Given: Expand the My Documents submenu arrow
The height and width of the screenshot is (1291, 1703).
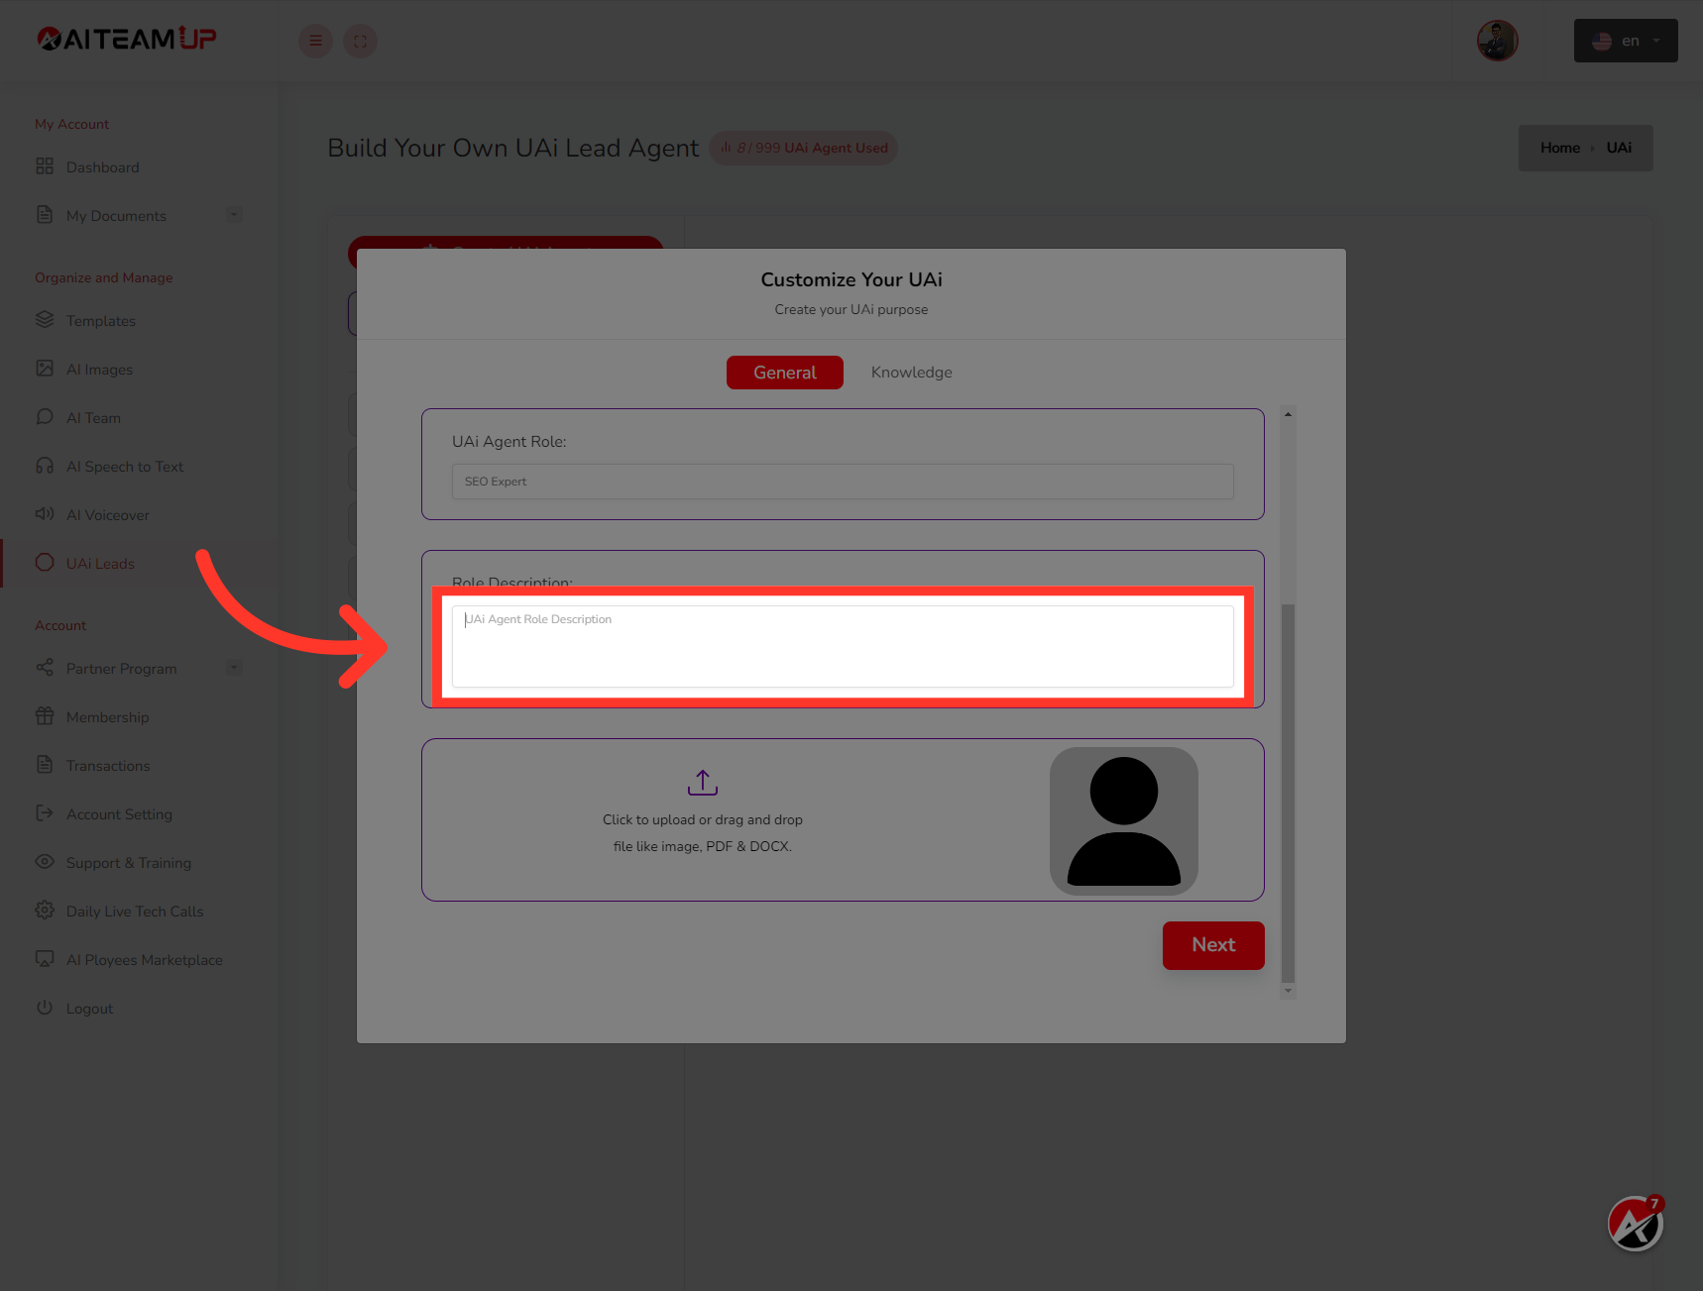Looking at the screenshot, I should (x=234, y=215).
